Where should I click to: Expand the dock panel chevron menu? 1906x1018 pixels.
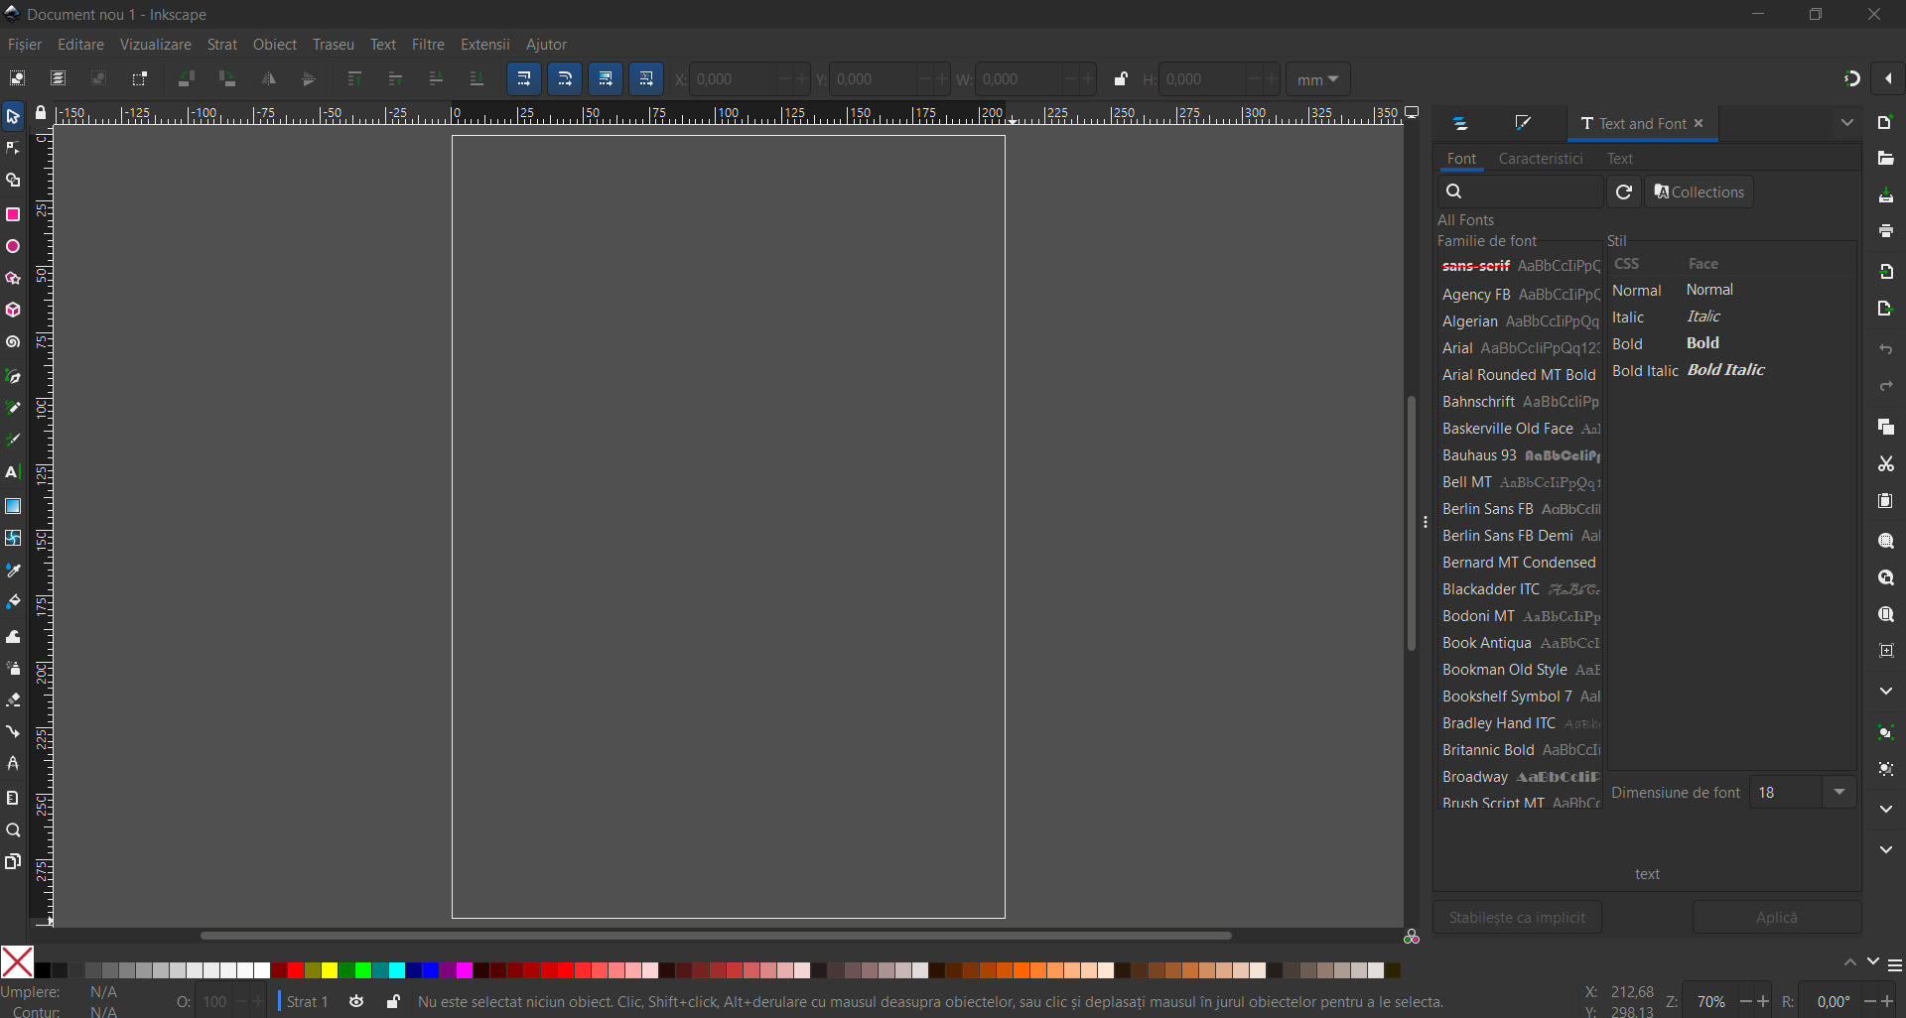click(x=1847, y=123)
